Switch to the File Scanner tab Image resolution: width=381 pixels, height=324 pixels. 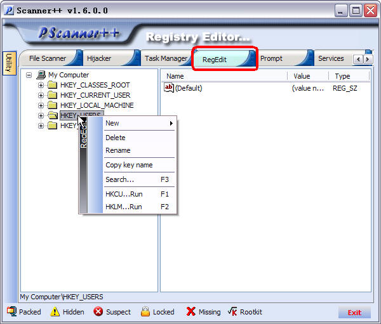[48, 58]
